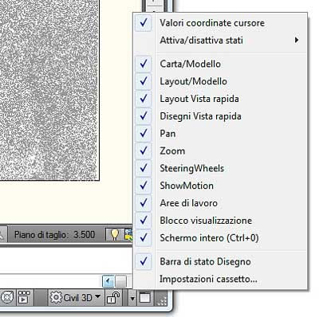Open Impostazioni cassetto... settings

[x=221, y=279]
